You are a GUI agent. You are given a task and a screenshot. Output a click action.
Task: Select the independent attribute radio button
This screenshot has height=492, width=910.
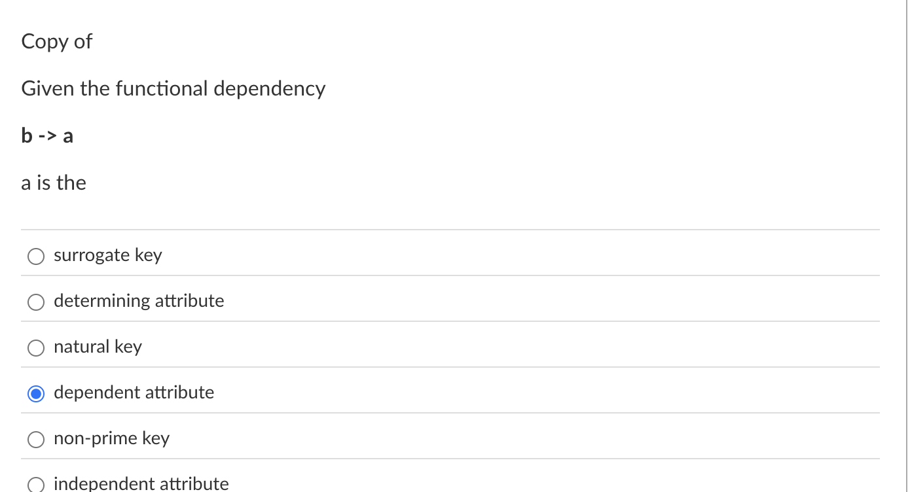pyautogui.click(x=36, y=484)
